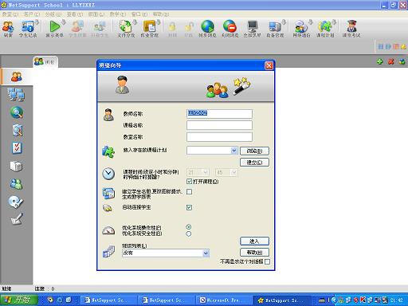Open the 文件分发 file distribution icon

coord(126,29)
